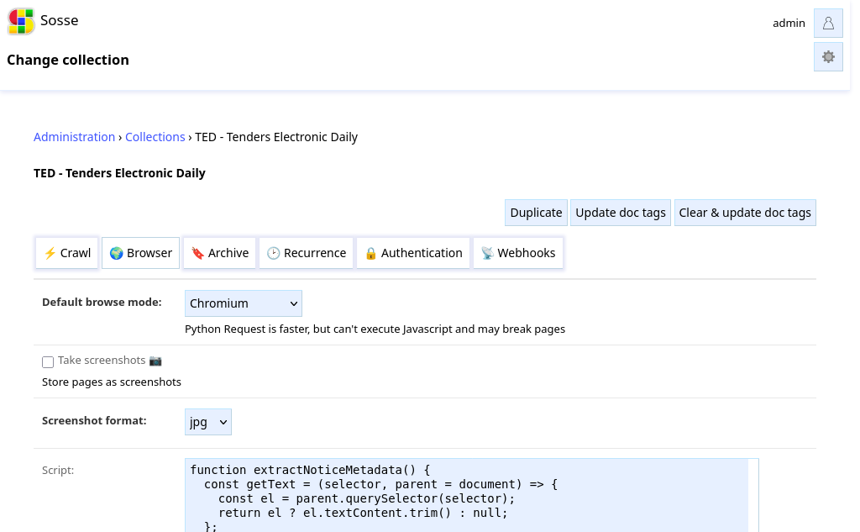
Task: Switch to the Browser tab
Action: coord(141,253)
